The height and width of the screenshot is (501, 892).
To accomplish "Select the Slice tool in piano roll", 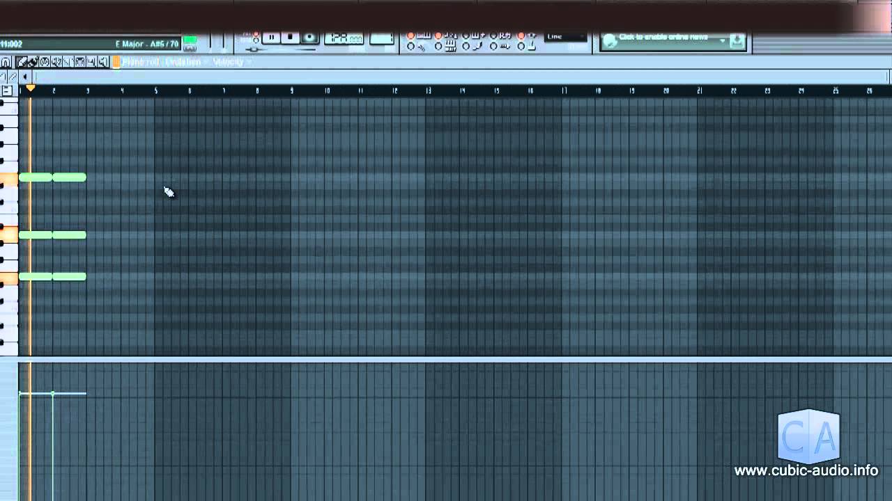I will [x=68, y=62].
